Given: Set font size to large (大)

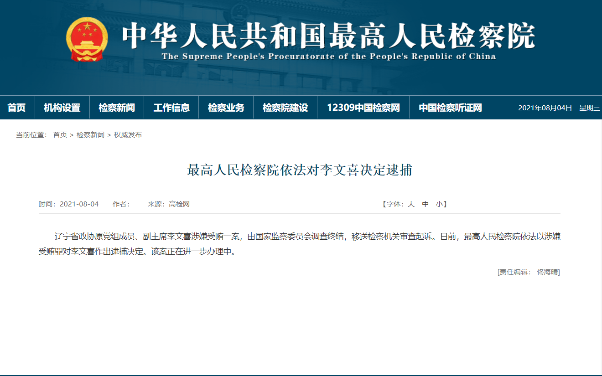Looking at the screenshot, I should pyautogui.click(x=411, y=204).
